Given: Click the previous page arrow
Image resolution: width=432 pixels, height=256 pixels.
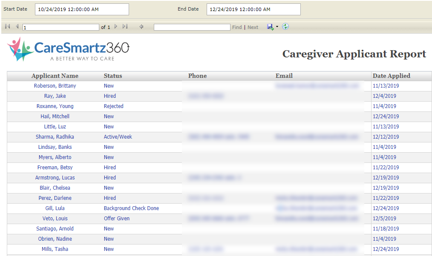Looking at the screenshot, I should click(17, 27).
